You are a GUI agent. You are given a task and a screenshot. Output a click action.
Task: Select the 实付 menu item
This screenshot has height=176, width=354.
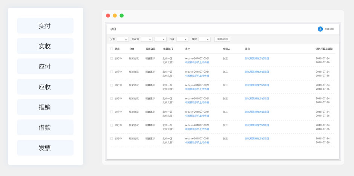[45, 26]
